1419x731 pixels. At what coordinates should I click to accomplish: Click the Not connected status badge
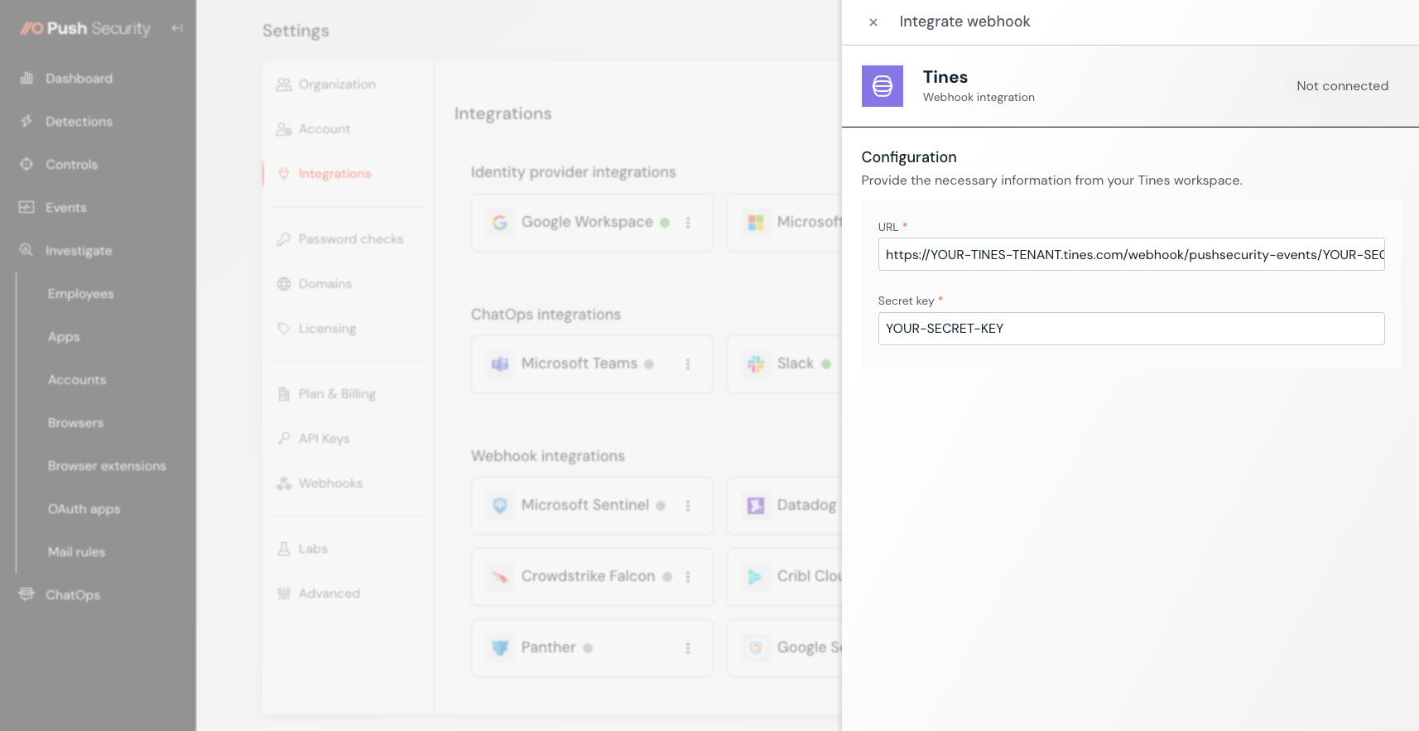(x=1342, y=86)
